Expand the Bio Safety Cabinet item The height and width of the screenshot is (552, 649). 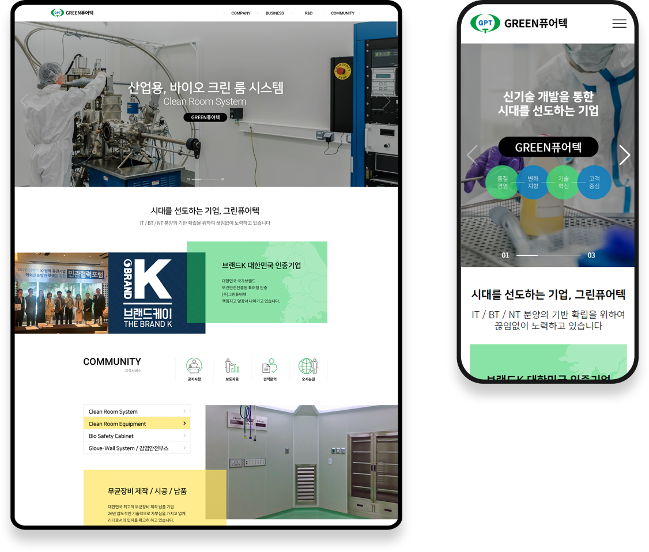click(137, 436)
